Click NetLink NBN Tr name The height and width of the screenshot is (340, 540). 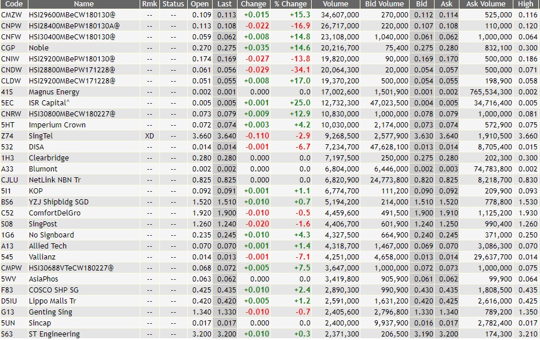click(x=55, y=180)
